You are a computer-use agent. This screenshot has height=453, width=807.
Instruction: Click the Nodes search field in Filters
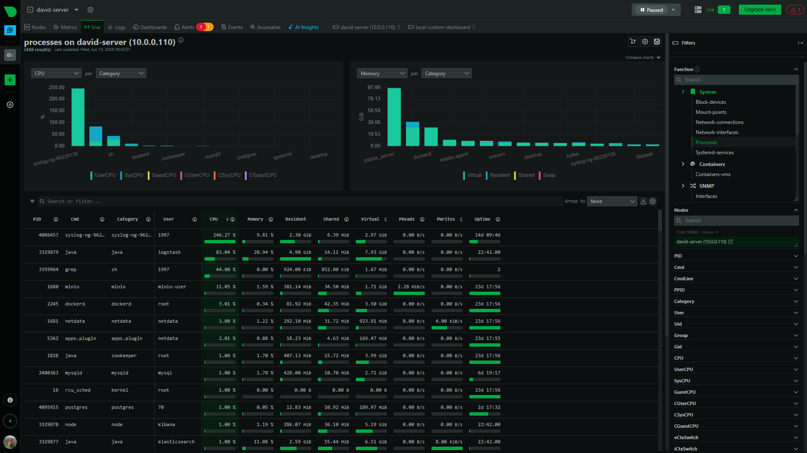coord(736,221)
